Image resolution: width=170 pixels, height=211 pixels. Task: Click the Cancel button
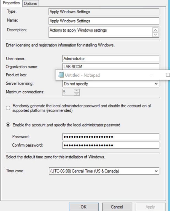pyautogui.click(x=117, y=207)
